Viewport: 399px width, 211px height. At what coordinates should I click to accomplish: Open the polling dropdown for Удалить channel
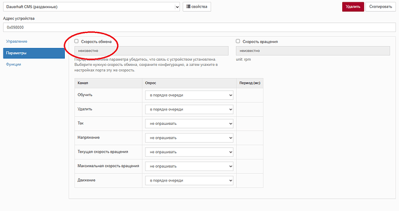[x=189, y=109]
